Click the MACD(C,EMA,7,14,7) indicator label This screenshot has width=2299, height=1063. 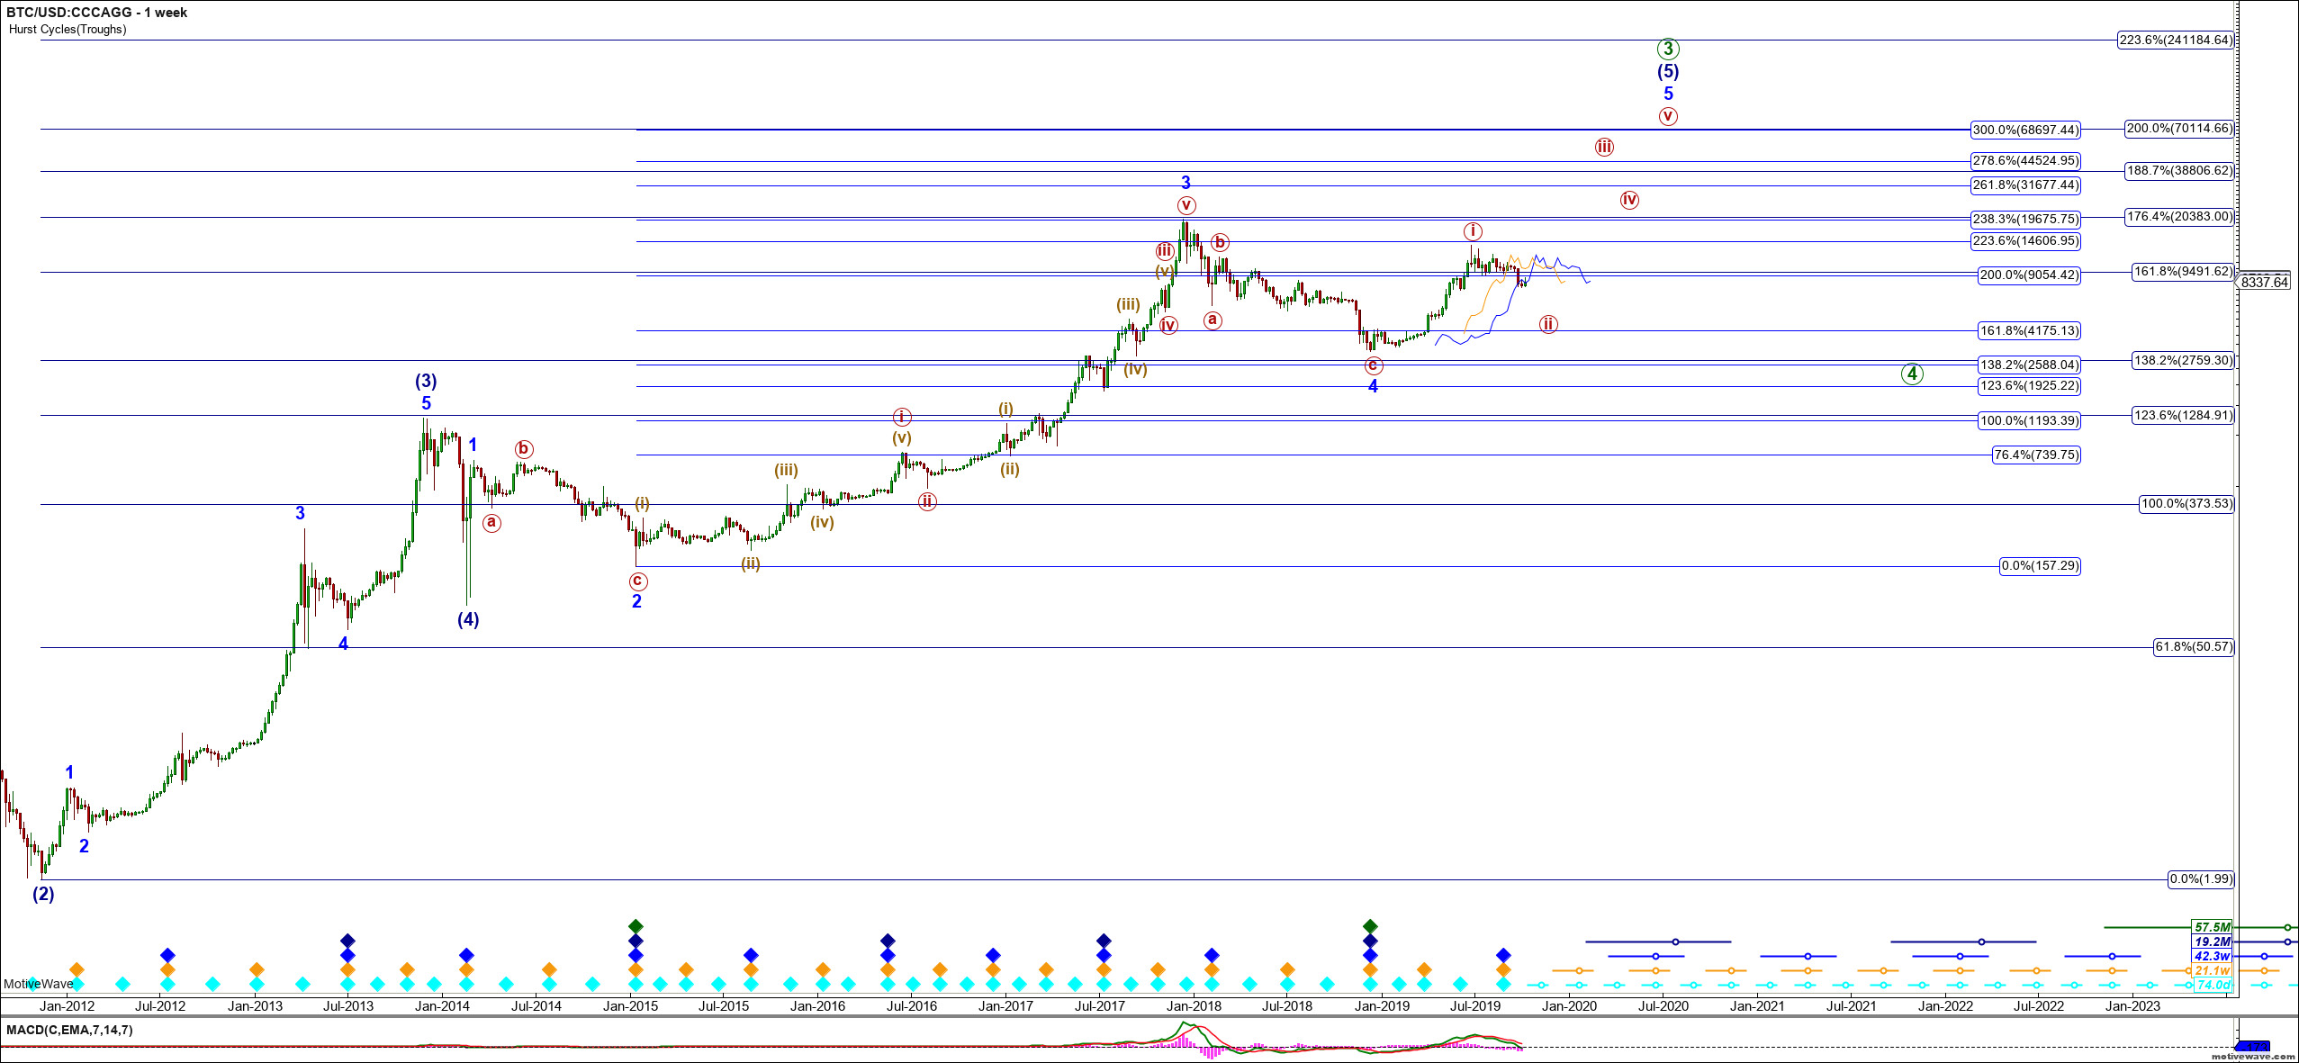pyautogui.click(x=69, y=1030)
